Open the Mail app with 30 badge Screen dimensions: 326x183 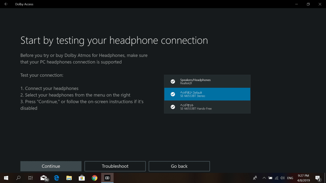pyautogui.click(x=44, y=178)
